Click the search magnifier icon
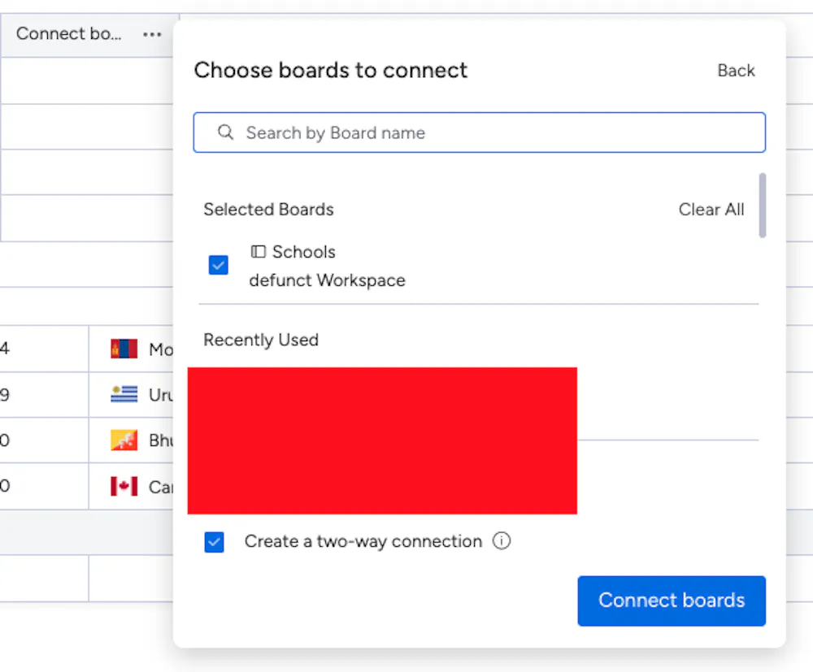This screenshot has width=813, height=672. [x=226, y=132]
